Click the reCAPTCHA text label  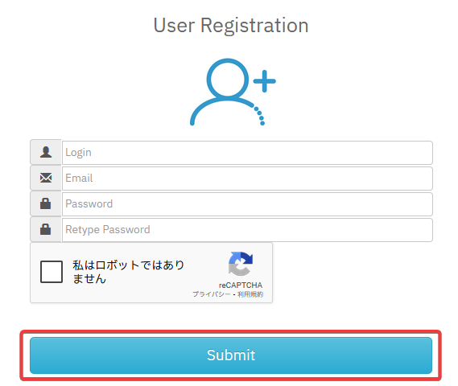point(241,285)
